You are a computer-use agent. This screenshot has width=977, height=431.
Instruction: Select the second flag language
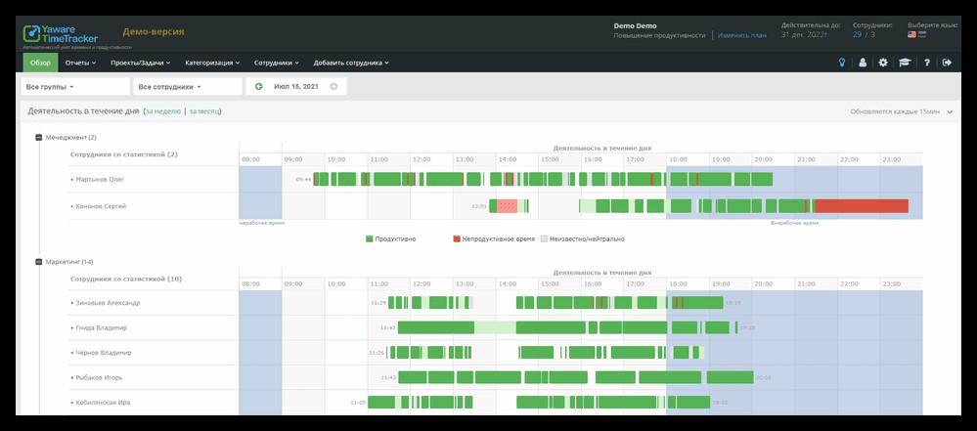click(x=922, y=35)
